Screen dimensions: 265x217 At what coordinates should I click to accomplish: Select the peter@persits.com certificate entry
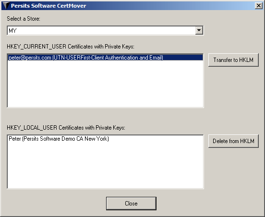tap(105, 58)
